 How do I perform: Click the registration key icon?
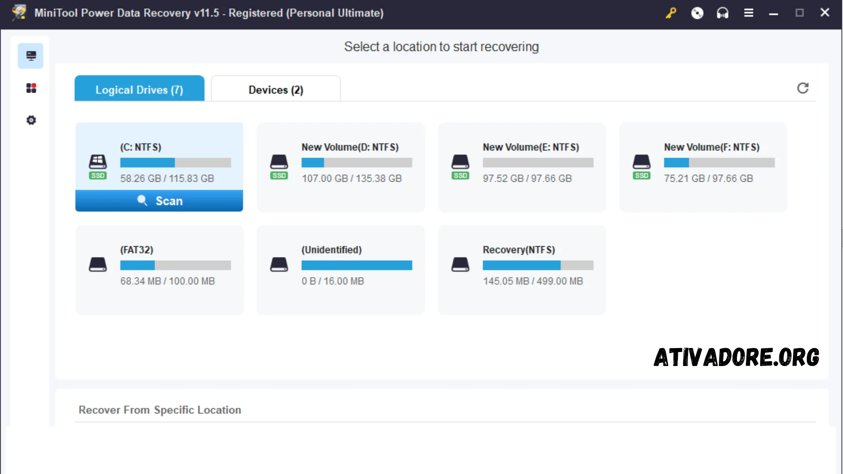(671, 13)
